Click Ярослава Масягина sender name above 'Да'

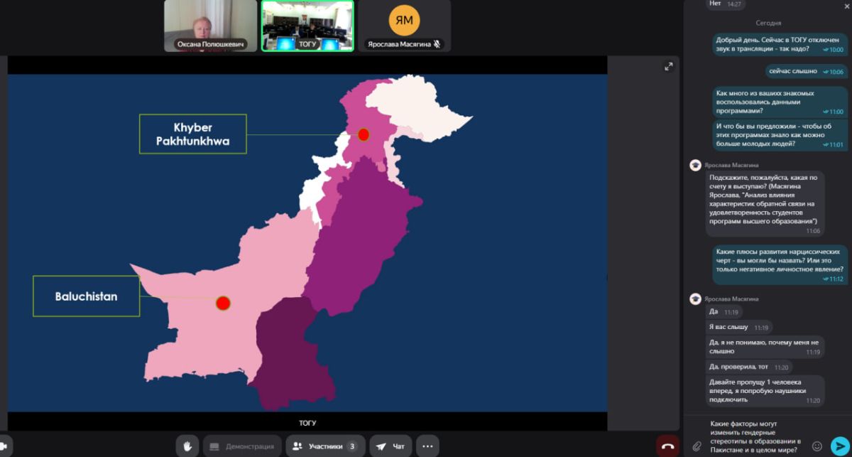[x=733, y=299]
